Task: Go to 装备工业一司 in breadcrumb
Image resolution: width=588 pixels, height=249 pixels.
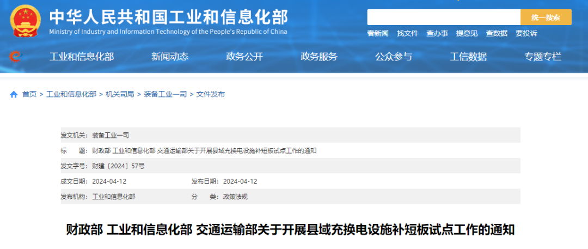Action: [166, 95]
